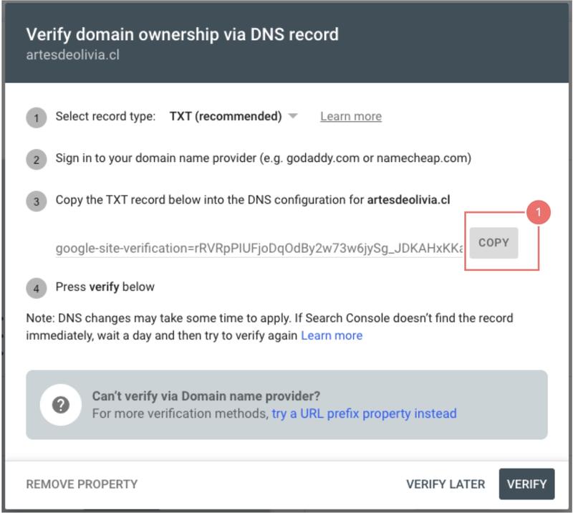Screen dimensions: 573x513
Task: Click the step 4 number circle
Action: pos(37,288)
